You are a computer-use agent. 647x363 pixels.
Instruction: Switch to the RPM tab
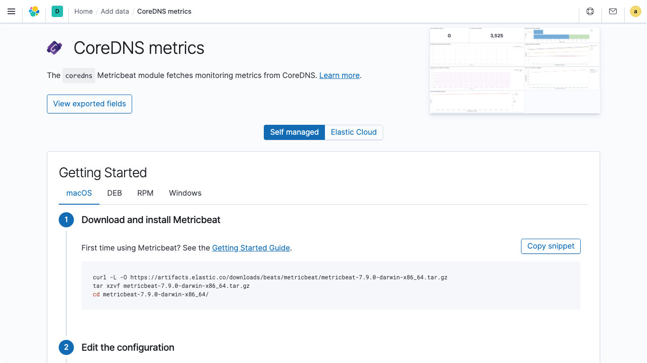[x=145, y=193]
